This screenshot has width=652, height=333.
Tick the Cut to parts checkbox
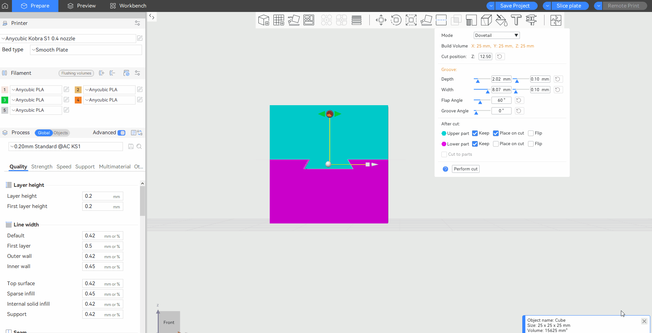[444, 154]
